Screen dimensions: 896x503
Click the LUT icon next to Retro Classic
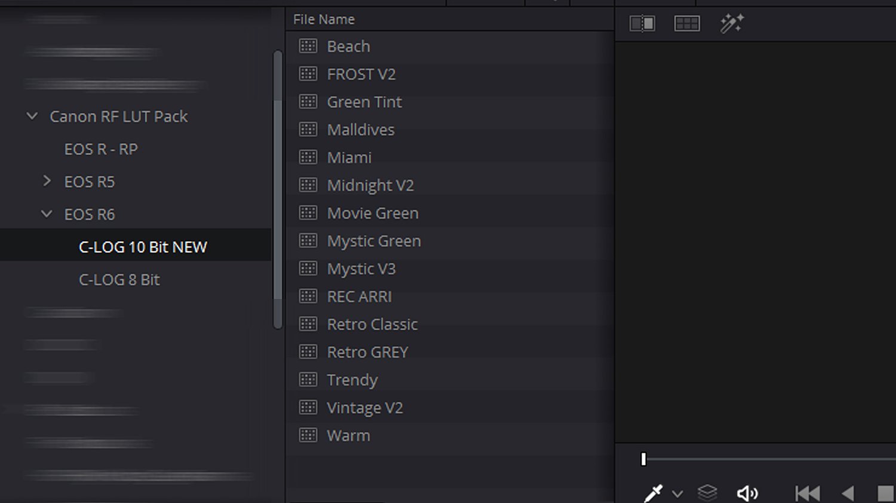[308, 324]
